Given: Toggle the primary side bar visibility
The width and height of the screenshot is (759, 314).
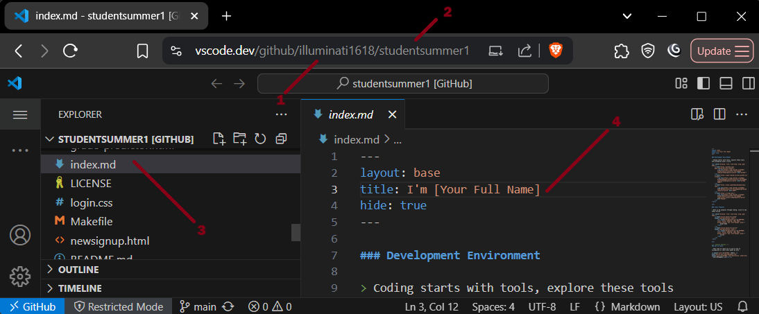Looking at the screenshot, I should pos(703,83).
